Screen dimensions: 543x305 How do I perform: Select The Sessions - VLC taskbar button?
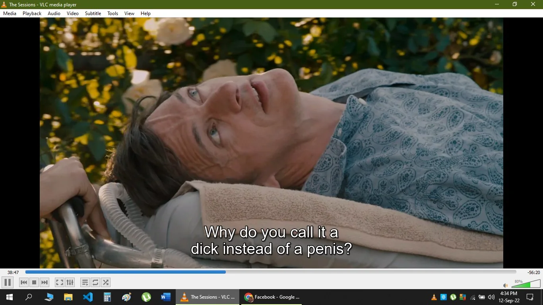coord(208,297)
